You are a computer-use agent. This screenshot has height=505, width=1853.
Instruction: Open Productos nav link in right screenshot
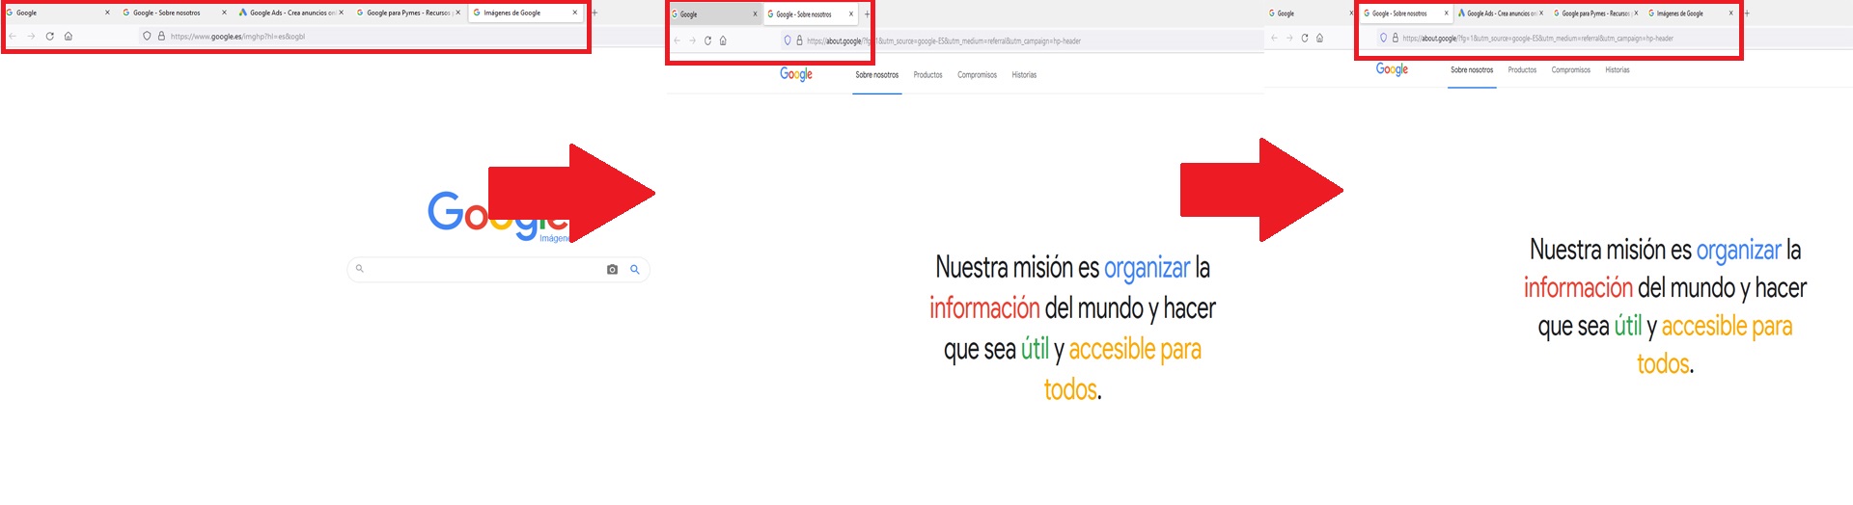tap(1522, 70)
